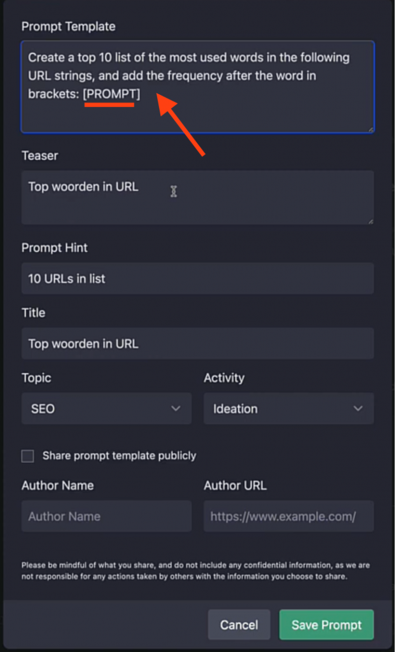Click inside the Teaser text area
Viewport: 395px width, 652px height.
click(198, 197)
